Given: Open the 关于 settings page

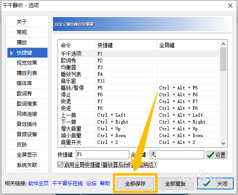Looking at the screenshot, I should pos(22,22).
